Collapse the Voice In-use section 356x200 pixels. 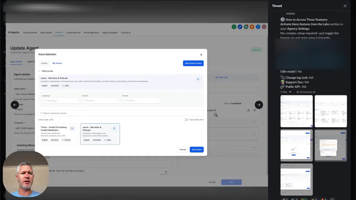pyautogui.click(x=39, y=71)
